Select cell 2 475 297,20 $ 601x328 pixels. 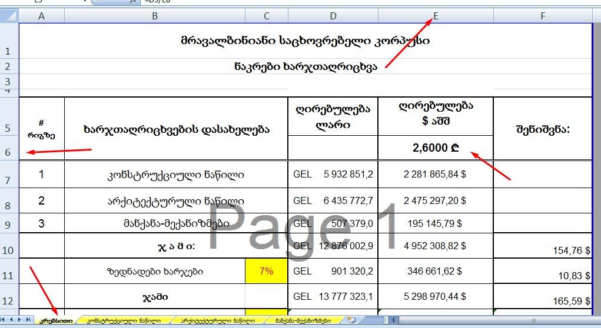[436, 200]
